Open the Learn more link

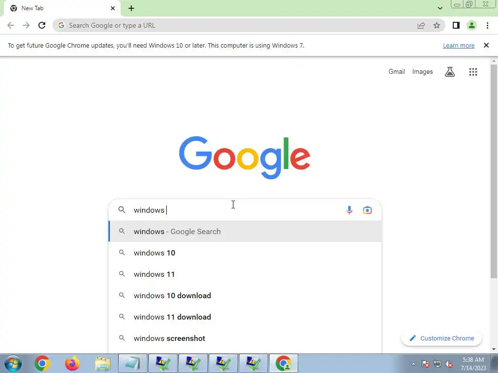coord(459,45)
